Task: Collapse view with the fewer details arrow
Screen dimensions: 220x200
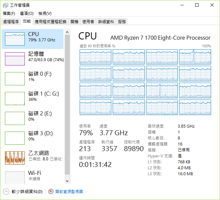Action: coord(6,191)
